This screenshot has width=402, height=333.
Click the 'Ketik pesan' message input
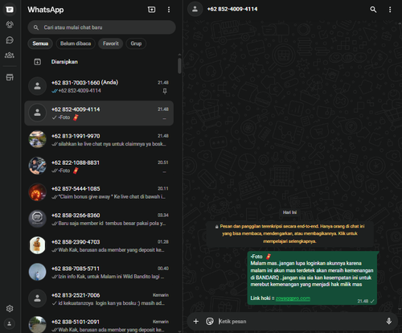300,321
